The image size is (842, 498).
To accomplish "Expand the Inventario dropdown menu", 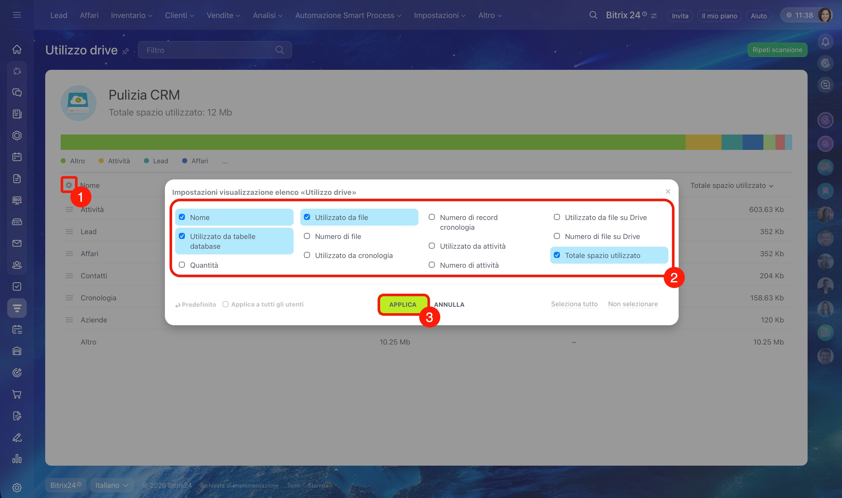I will pyautogui.click(x=132, y=15).
